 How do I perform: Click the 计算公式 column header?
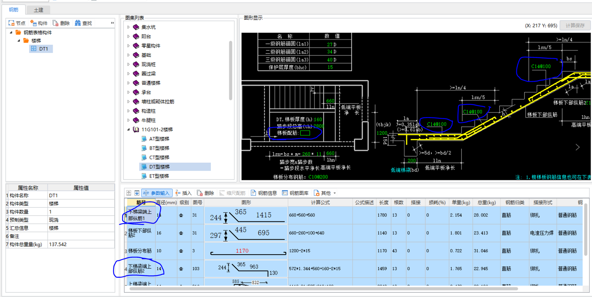(x=320, y=203)
